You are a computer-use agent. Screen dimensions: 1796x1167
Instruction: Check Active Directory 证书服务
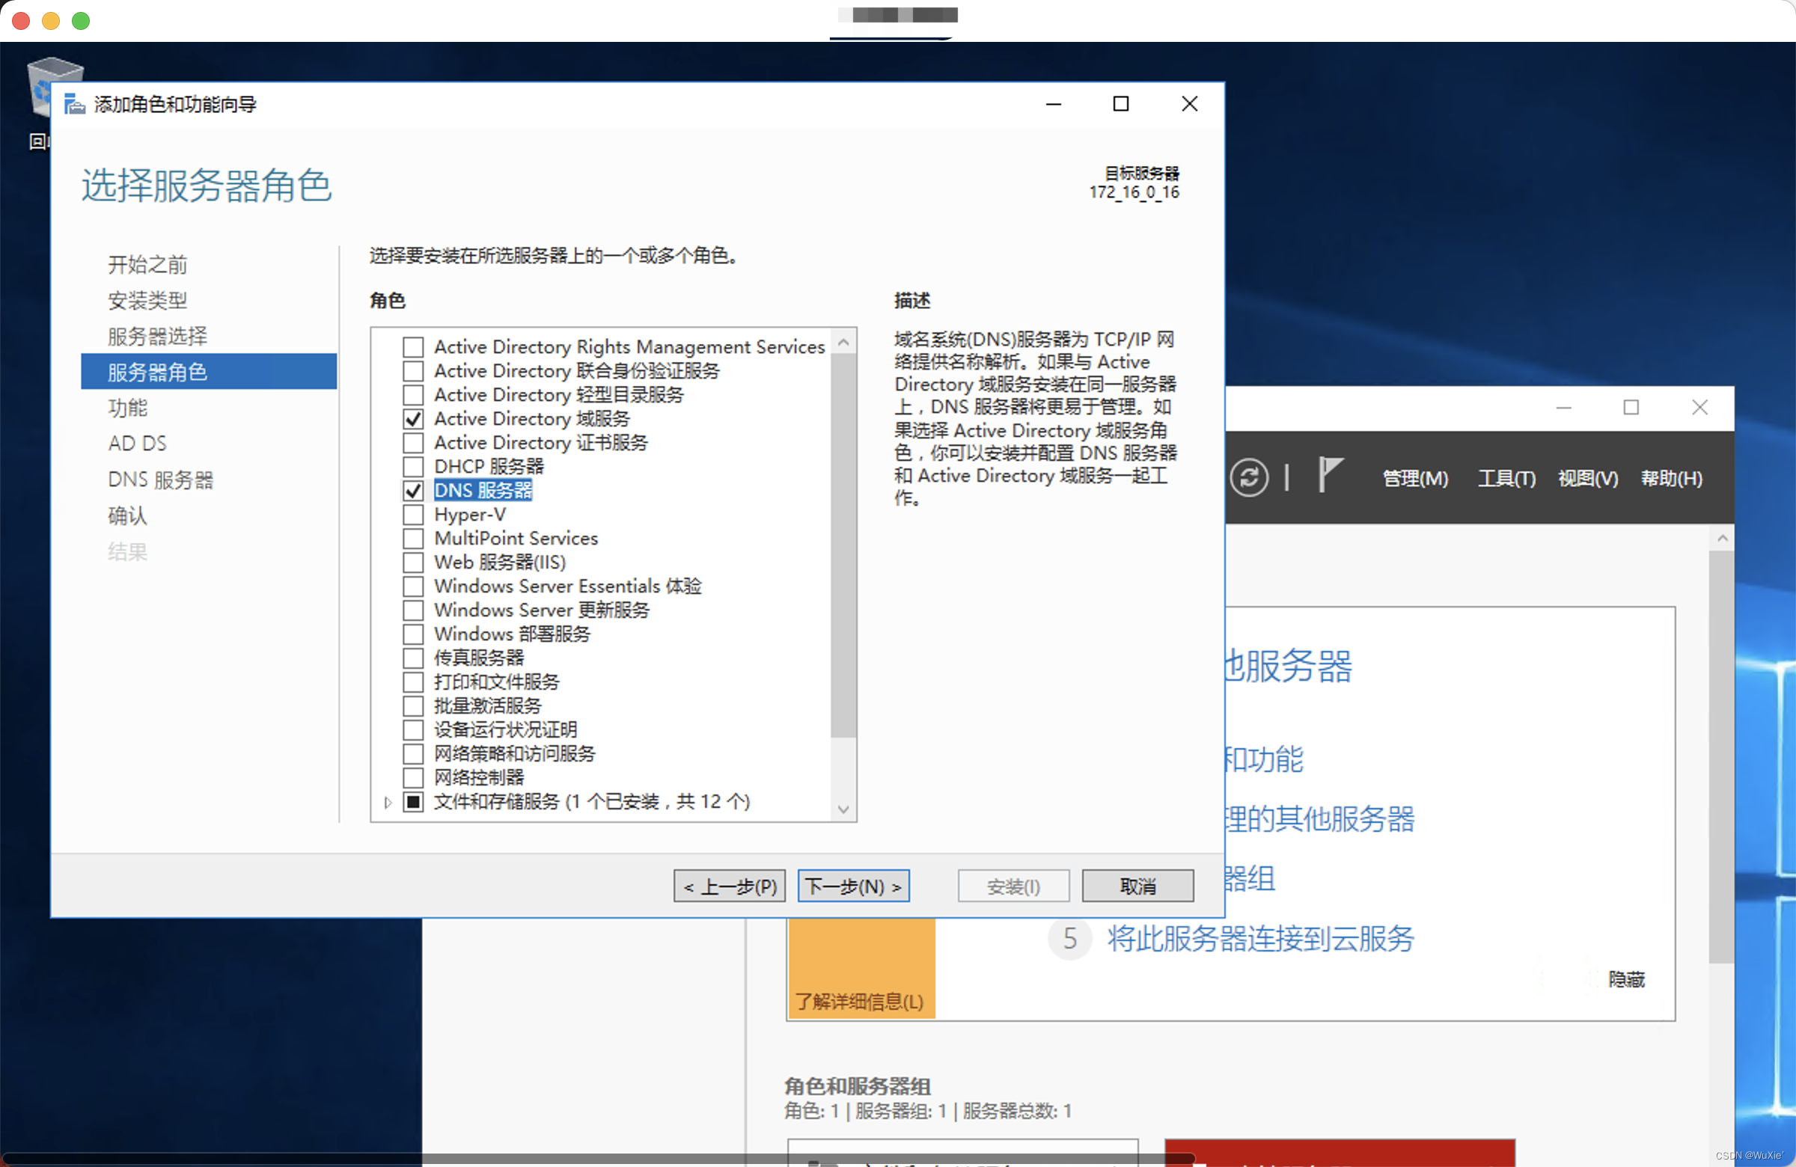413,443
